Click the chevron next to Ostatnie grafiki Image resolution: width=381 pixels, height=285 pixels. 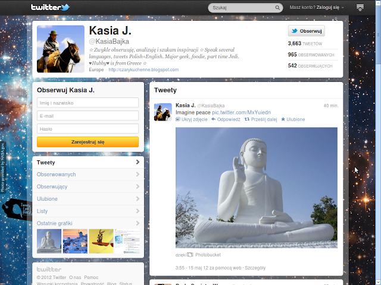(x=138, y=223)
